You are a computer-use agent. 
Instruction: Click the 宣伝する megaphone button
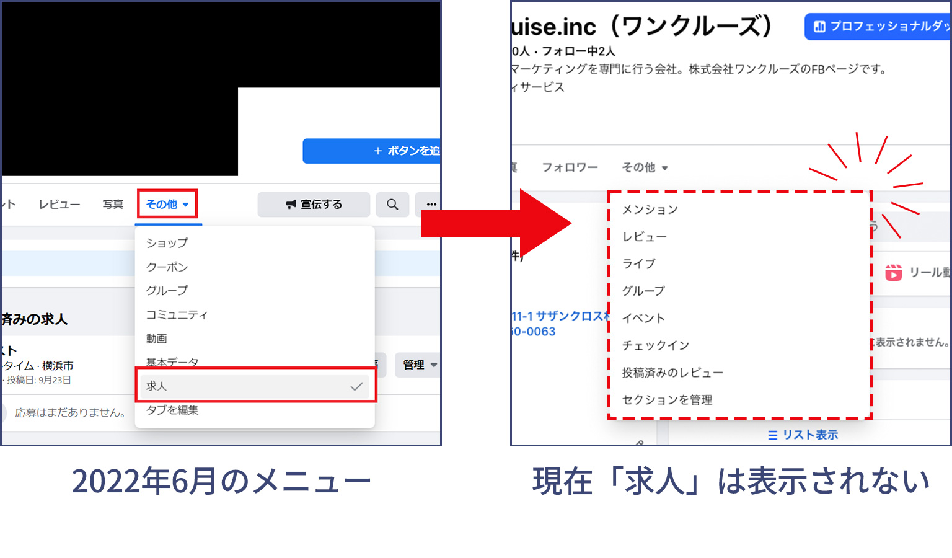click(x=314, y=205)
